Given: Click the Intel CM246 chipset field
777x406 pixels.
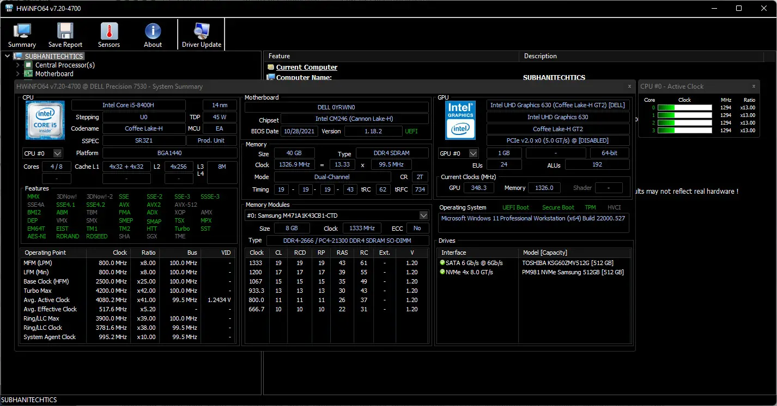Looking at the screenshot, I should (x=355, y=119).
